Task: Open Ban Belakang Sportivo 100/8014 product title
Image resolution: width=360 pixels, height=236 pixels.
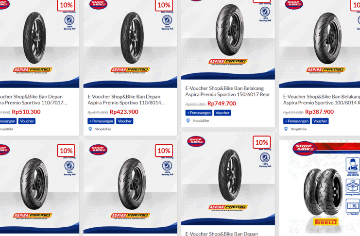Action: (322, 100)
